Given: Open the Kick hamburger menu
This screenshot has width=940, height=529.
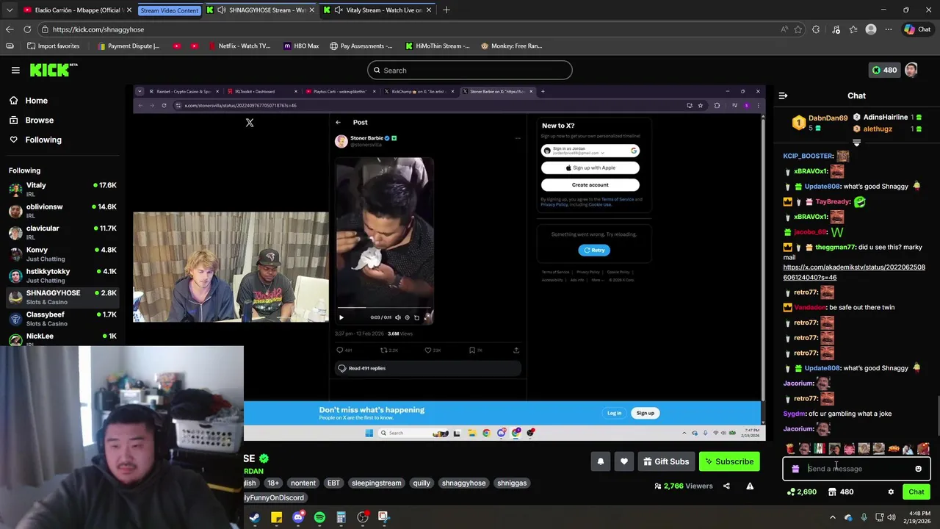Looking at the screenshot, I should coord(15,70).
